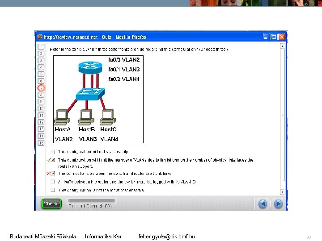
Task: Minimize the Firefox quiz window
Action: point(266,37)
